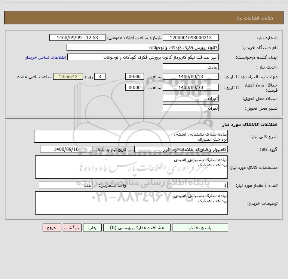Click the request creator field امیر صداقت نیکو

143,57
